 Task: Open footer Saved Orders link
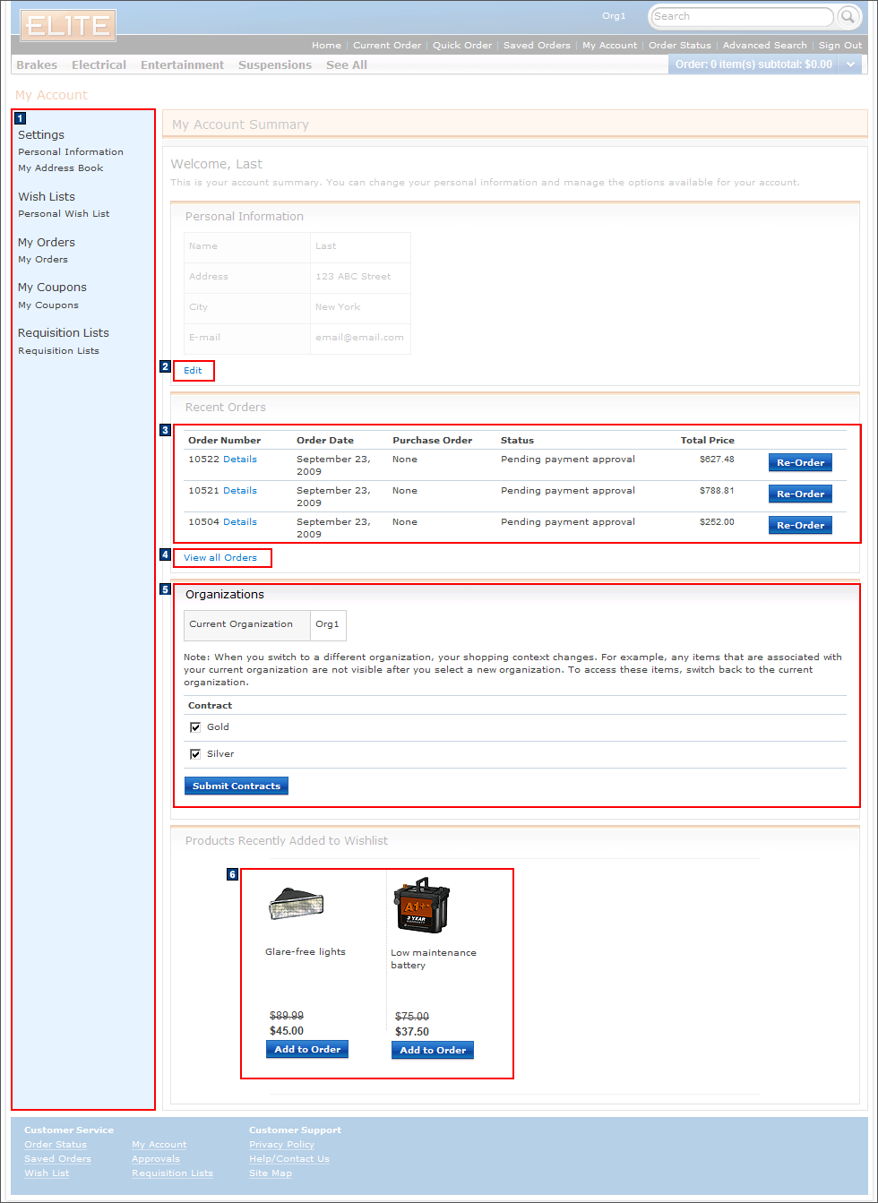57,1159
